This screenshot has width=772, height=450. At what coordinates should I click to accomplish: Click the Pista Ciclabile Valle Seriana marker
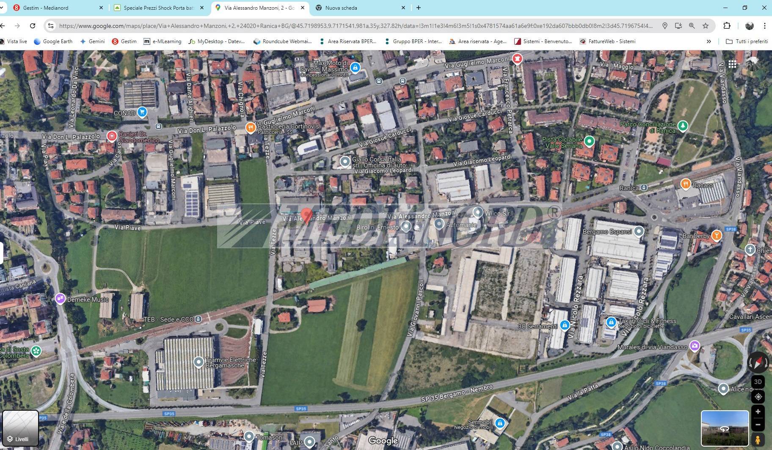(589, 141)
